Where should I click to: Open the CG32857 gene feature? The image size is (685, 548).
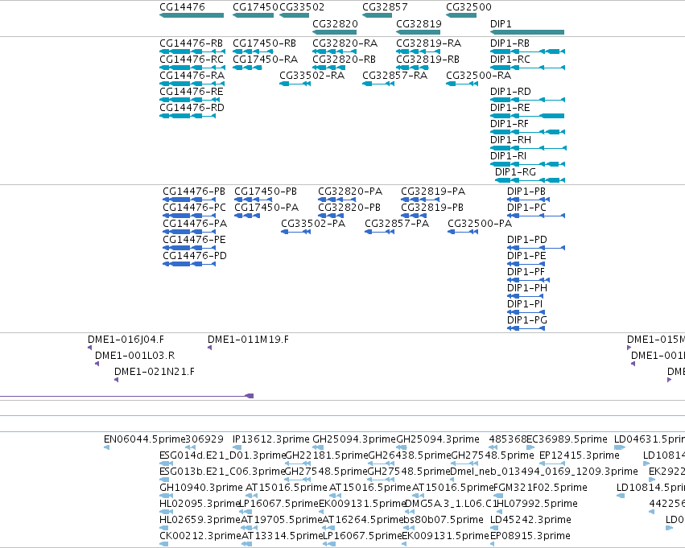377,15
